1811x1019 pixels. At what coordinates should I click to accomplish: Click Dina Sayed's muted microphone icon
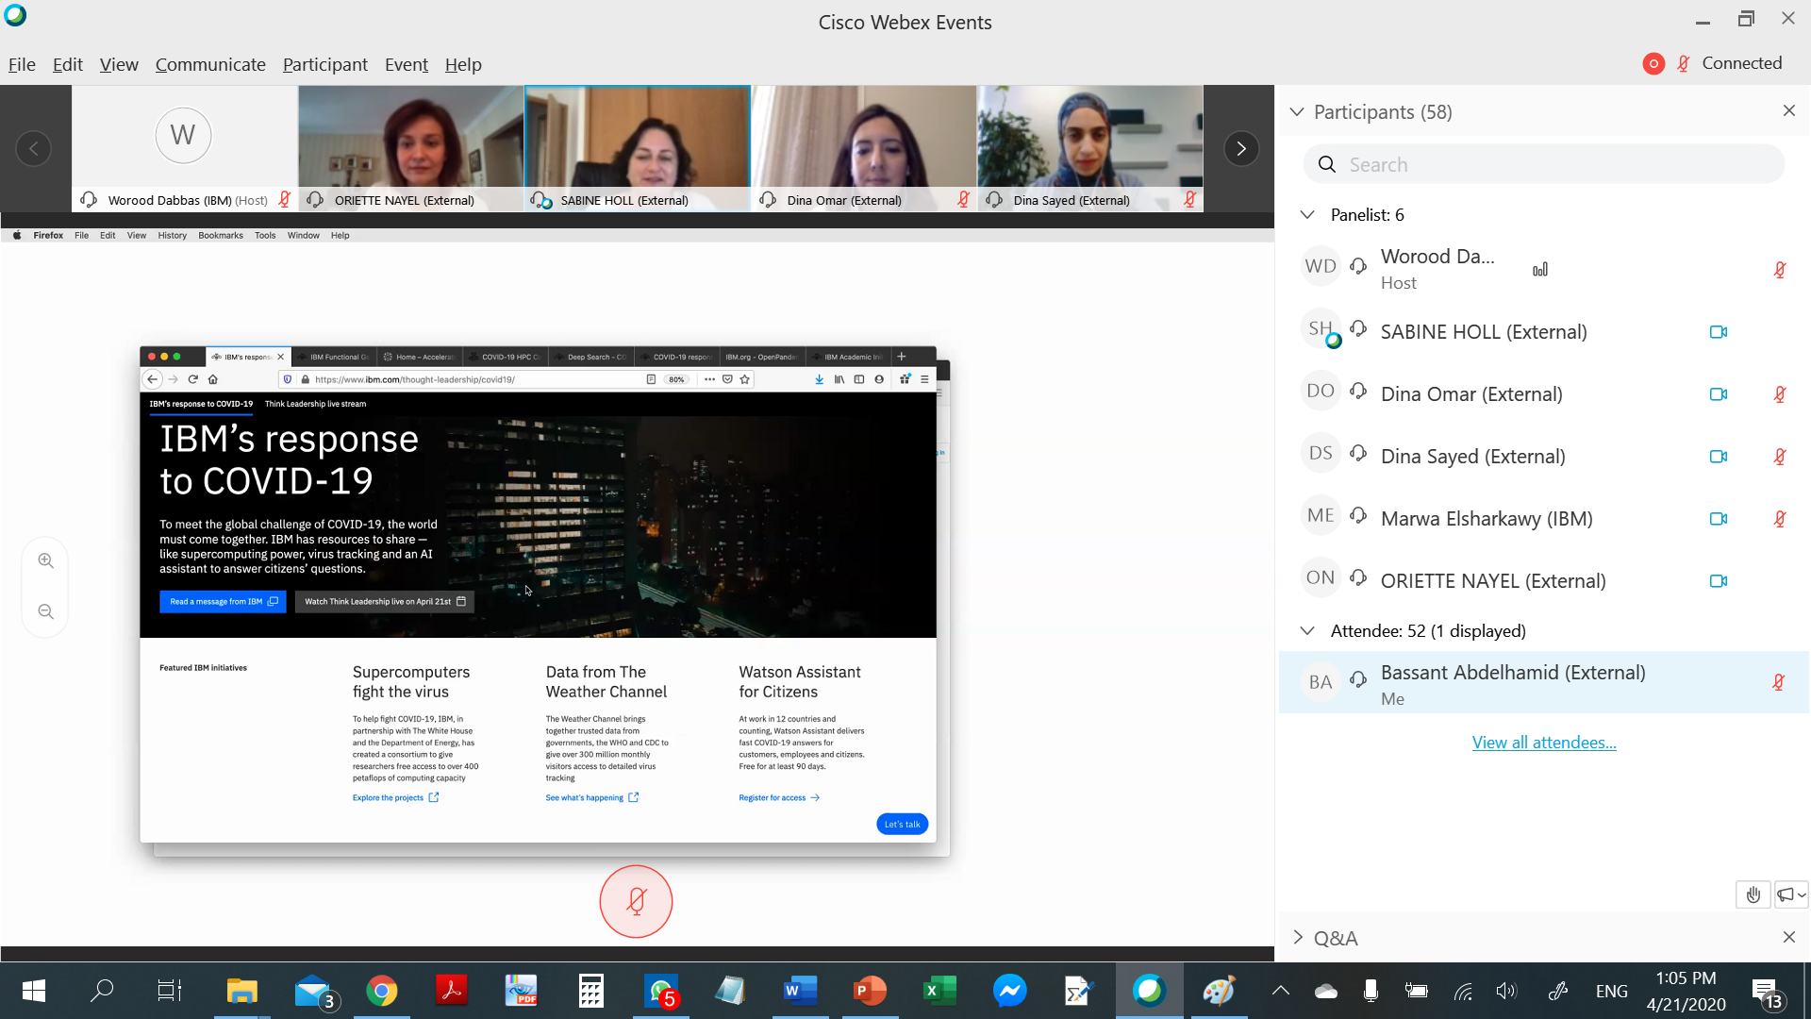1780,457
